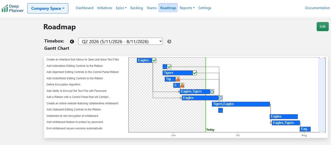331x145 pixels.
Task: Open the Settings page
Action: 205,8
